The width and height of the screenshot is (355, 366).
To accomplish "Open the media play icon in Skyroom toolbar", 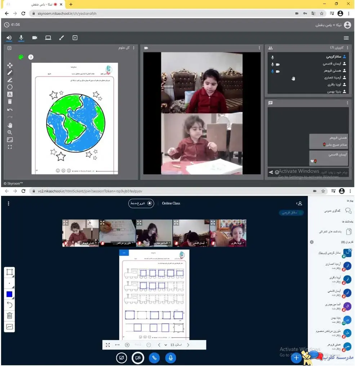I will click(x=75, y=38).
